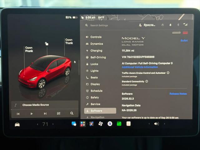Tap the NA-2026.26 navigation data value
The height and width of the screenshot is (150, 200).
pos(129,110)
